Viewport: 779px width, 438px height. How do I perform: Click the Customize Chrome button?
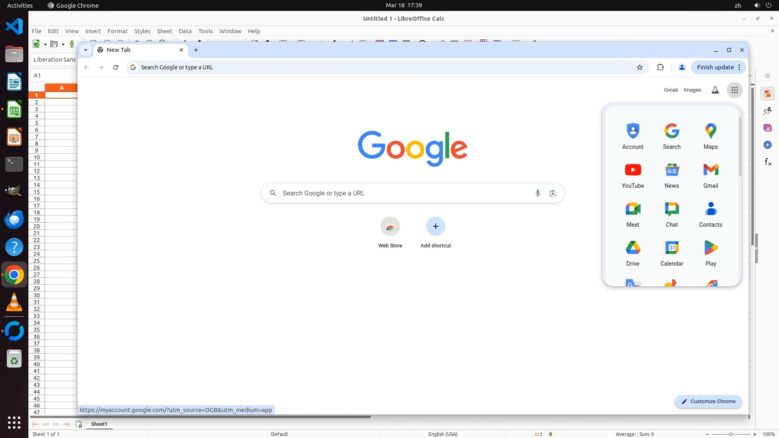tap(708, 401)
